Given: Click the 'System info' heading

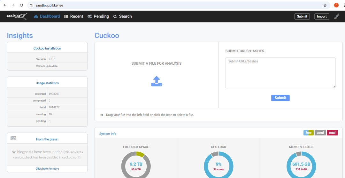Looking at the screenshot, I should (x=108, y=134).
